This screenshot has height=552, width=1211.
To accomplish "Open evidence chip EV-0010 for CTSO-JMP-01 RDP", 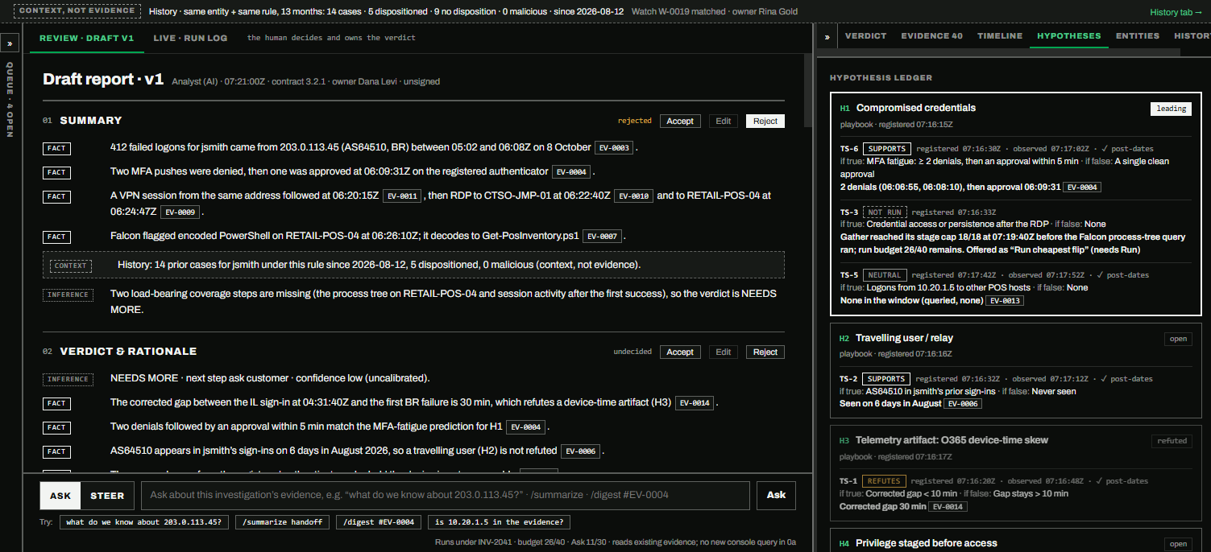I will (633, 196).
